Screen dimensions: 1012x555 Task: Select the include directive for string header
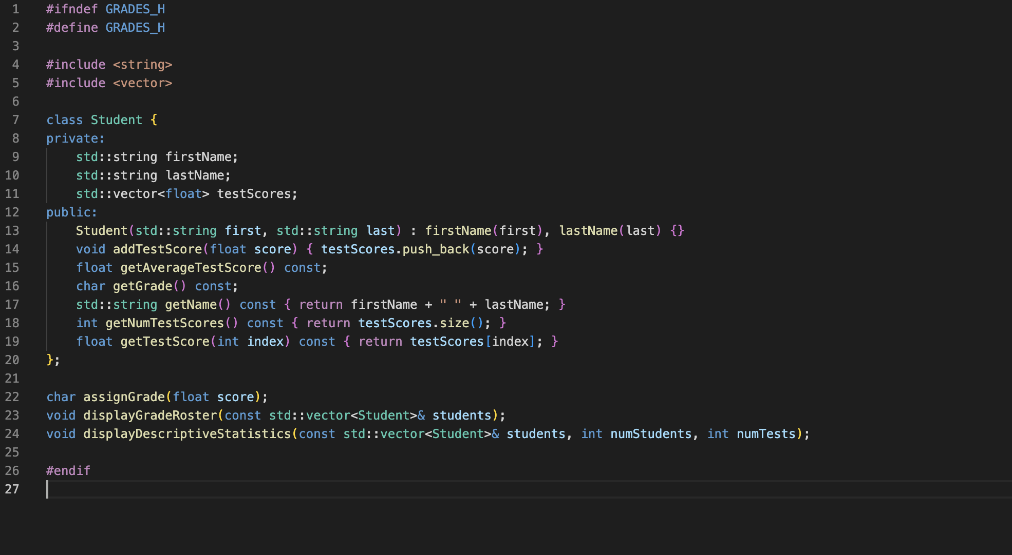pyautogui.click(x=108, y=64)
